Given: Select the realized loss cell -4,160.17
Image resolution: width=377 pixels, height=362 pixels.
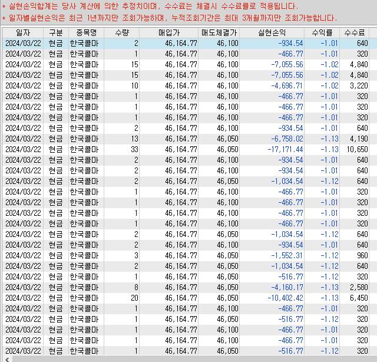Looking at the screenshot, I should click(x=272, y=287).
